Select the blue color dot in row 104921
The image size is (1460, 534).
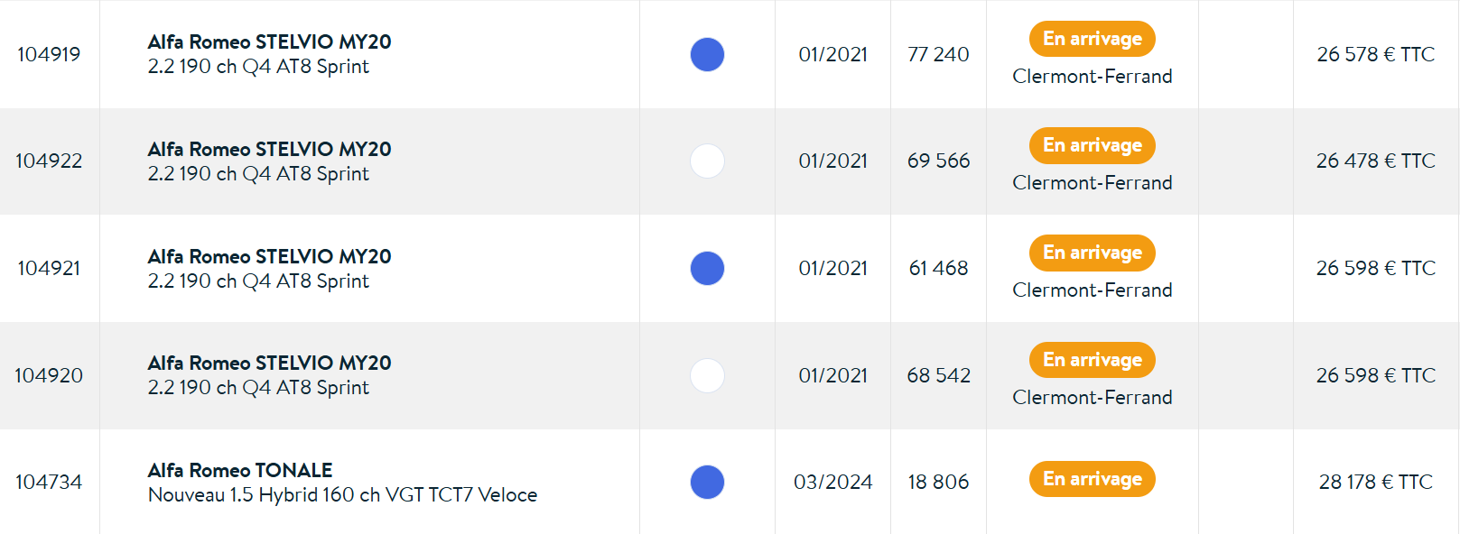tap(707, 268)
